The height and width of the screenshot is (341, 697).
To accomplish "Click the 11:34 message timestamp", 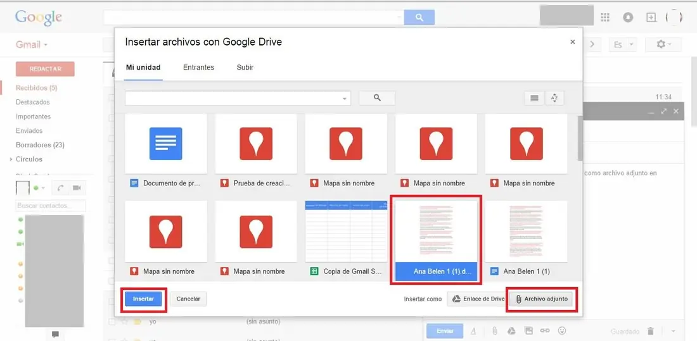I will pos(663,97).
